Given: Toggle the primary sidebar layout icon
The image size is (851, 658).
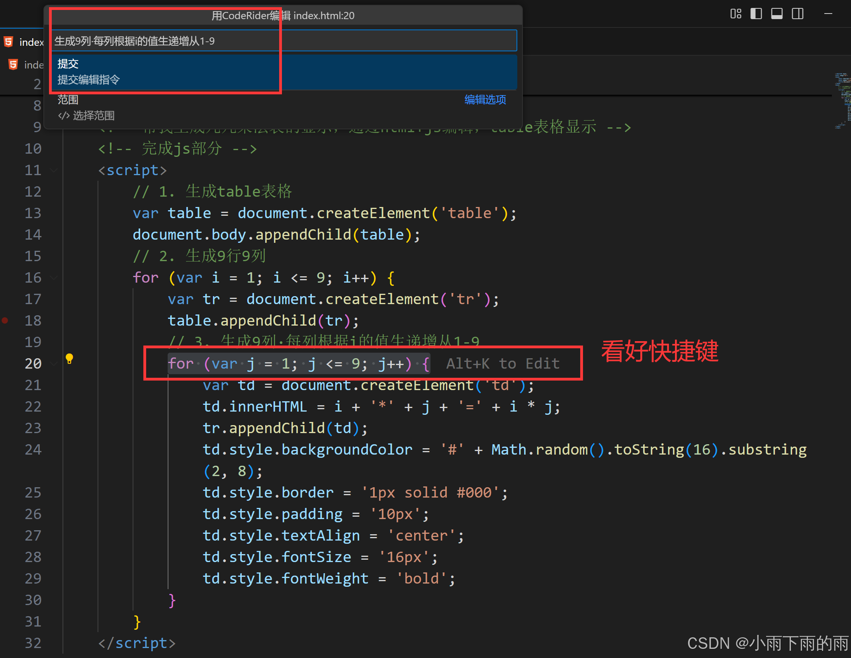Looking at the screenshot, I should [x=756, y=14].
